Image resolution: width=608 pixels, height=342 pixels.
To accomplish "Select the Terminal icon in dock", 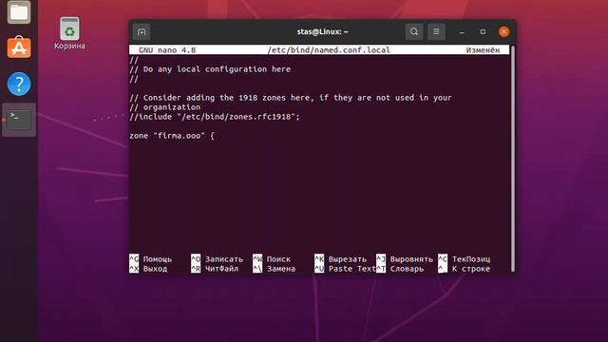I will click(19, 120).
